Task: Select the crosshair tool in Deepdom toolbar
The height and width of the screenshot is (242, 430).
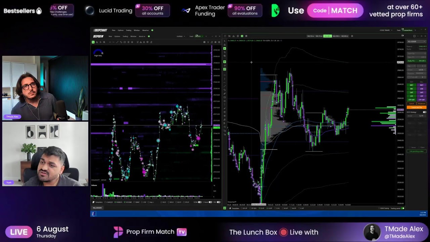Action: click(x=100, y=42)
